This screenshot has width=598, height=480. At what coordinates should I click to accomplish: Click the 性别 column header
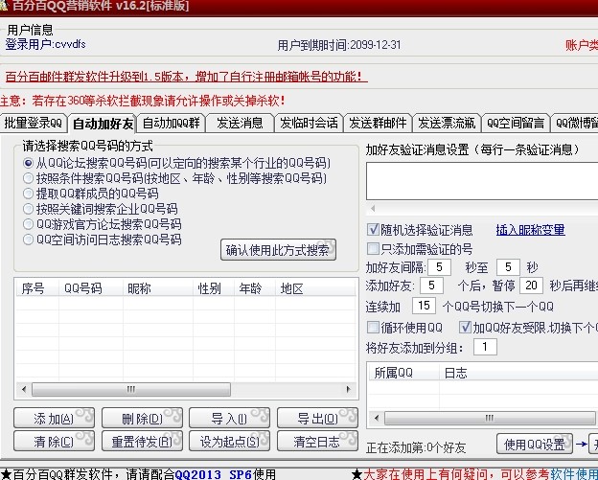pos(214,288)
